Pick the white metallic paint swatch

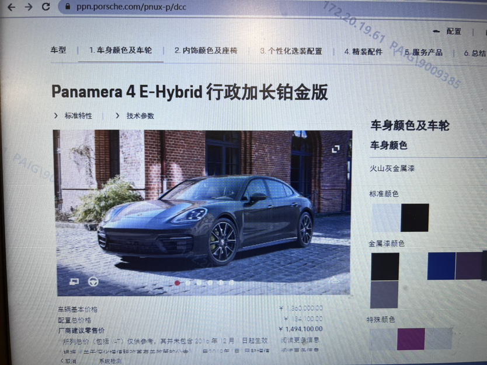413,266
